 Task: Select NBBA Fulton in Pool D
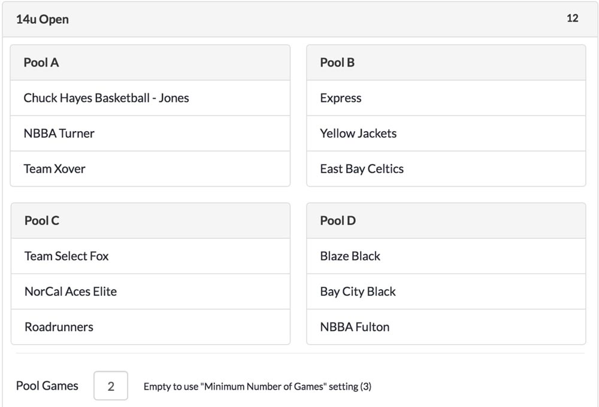pyautogui.click(x=355, y=327)
